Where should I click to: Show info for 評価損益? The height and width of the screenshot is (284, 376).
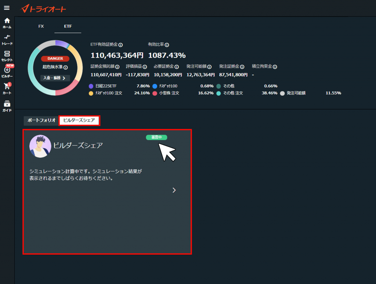coord(145,67)
